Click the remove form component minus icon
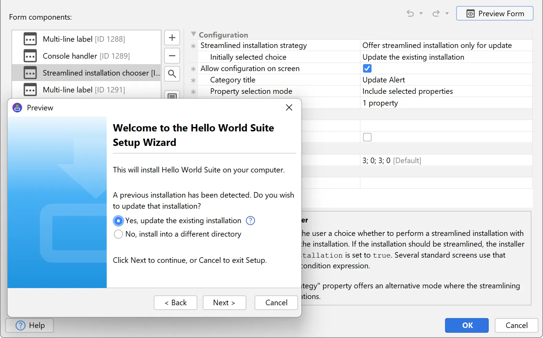543x338 pixels. coord(172,56)
